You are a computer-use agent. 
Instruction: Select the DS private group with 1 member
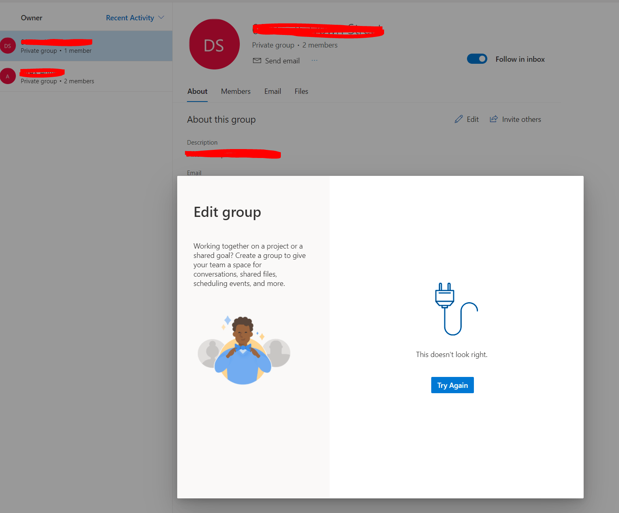click(86, 46)
